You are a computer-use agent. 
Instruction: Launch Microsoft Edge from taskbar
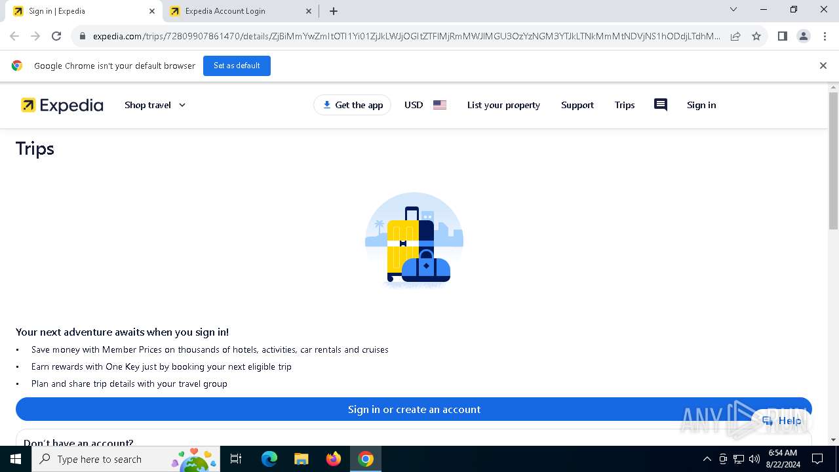pyautogui.click(x=269, y=459)
